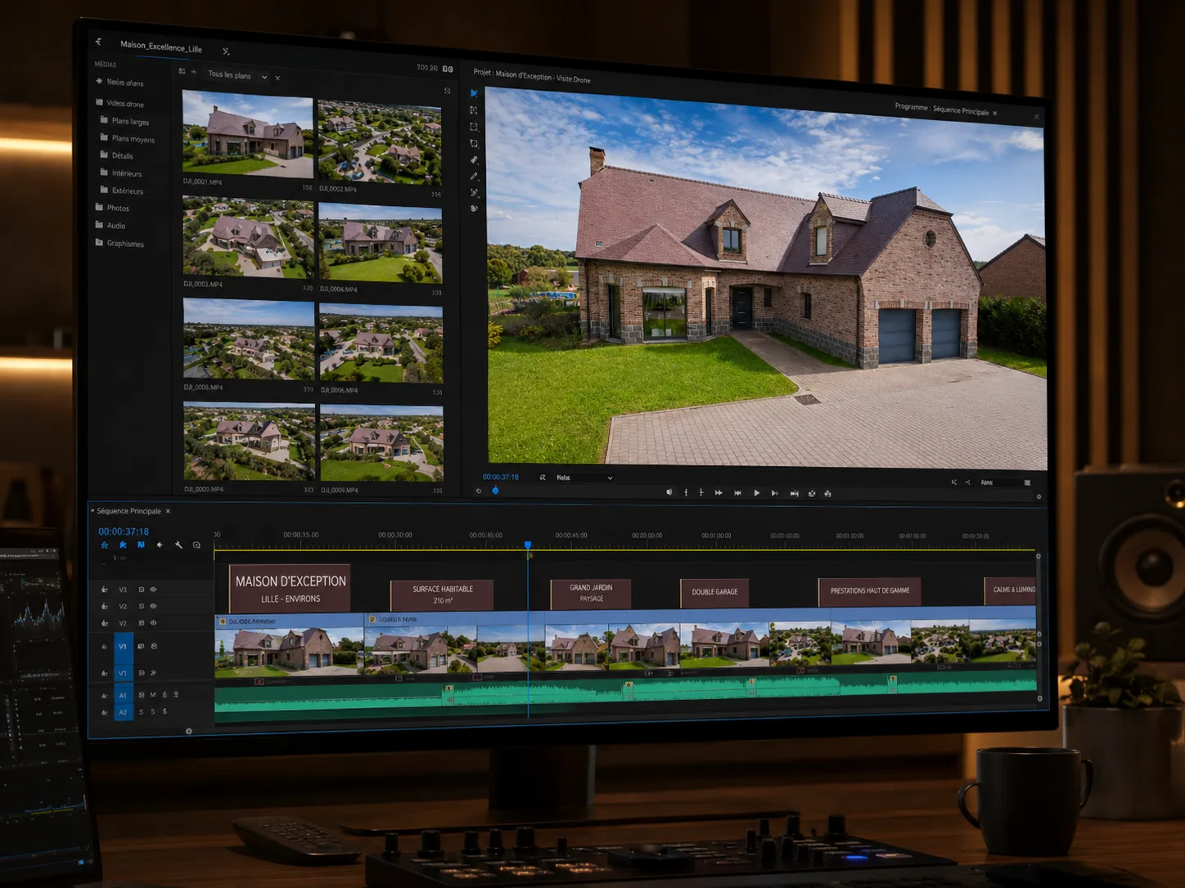Click the Play button in Program monitor
The width and height of the screenshot is (1185, 888).
[x=756, y=493]
